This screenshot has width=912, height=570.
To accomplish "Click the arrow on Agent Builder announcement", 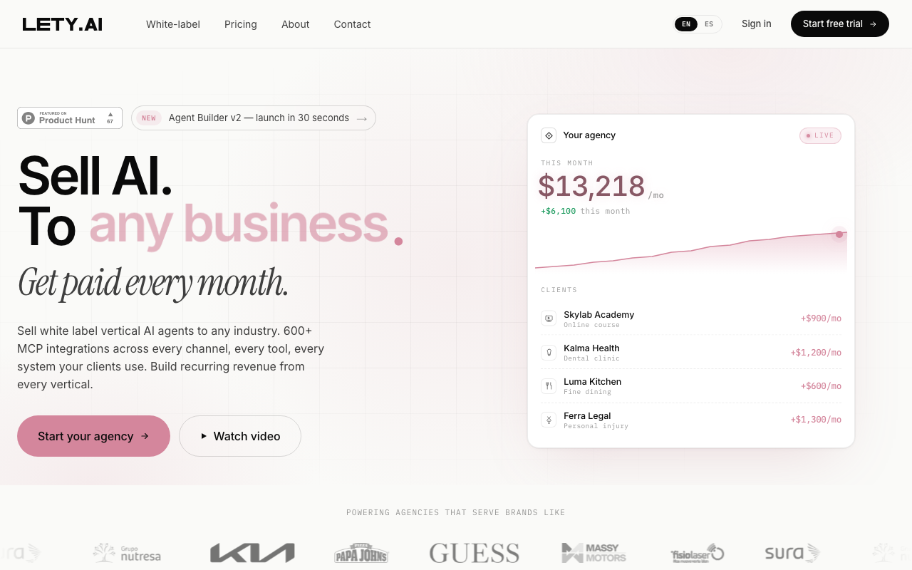I will pos(362,118).
